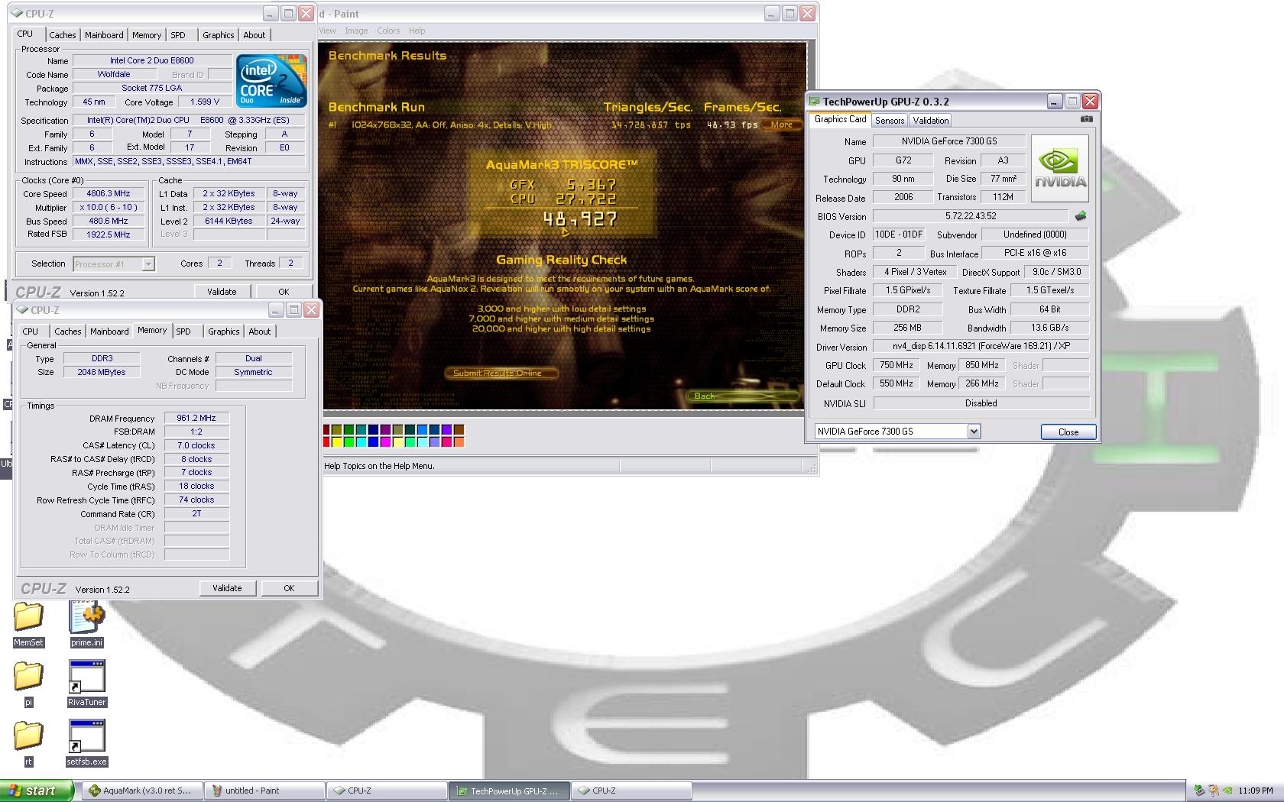Switch to the Validation tab in GPU-Z
This screenshot has width=1284, height=802.
pyautogui.click(x=930, y=121)
